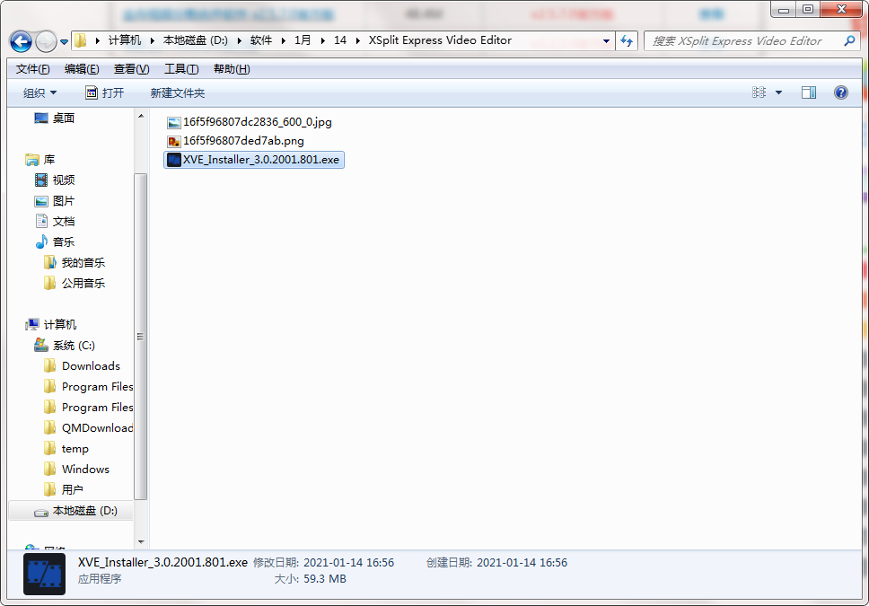Screen dimensions: 869x606
Task: Open the 文件(F) menu
Action: pos(32,69)
